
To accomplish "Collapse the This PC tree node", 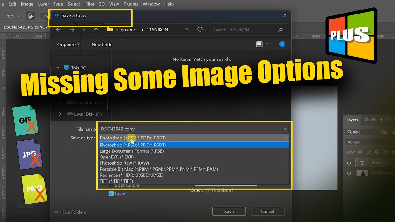I will click(x=57, y=68).
